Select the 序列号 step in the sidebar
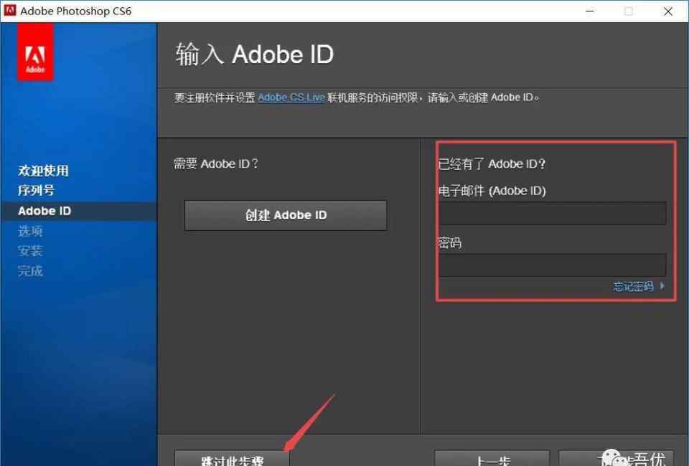Screen dimensions: 689x466 [36, 191]
